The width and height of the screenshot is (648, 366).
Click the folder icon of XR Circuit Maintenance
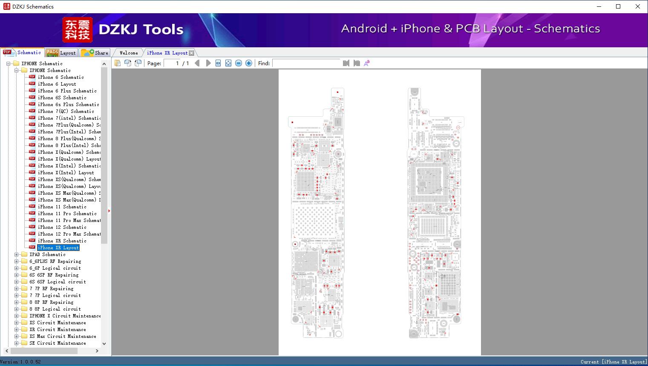point(24,329)
